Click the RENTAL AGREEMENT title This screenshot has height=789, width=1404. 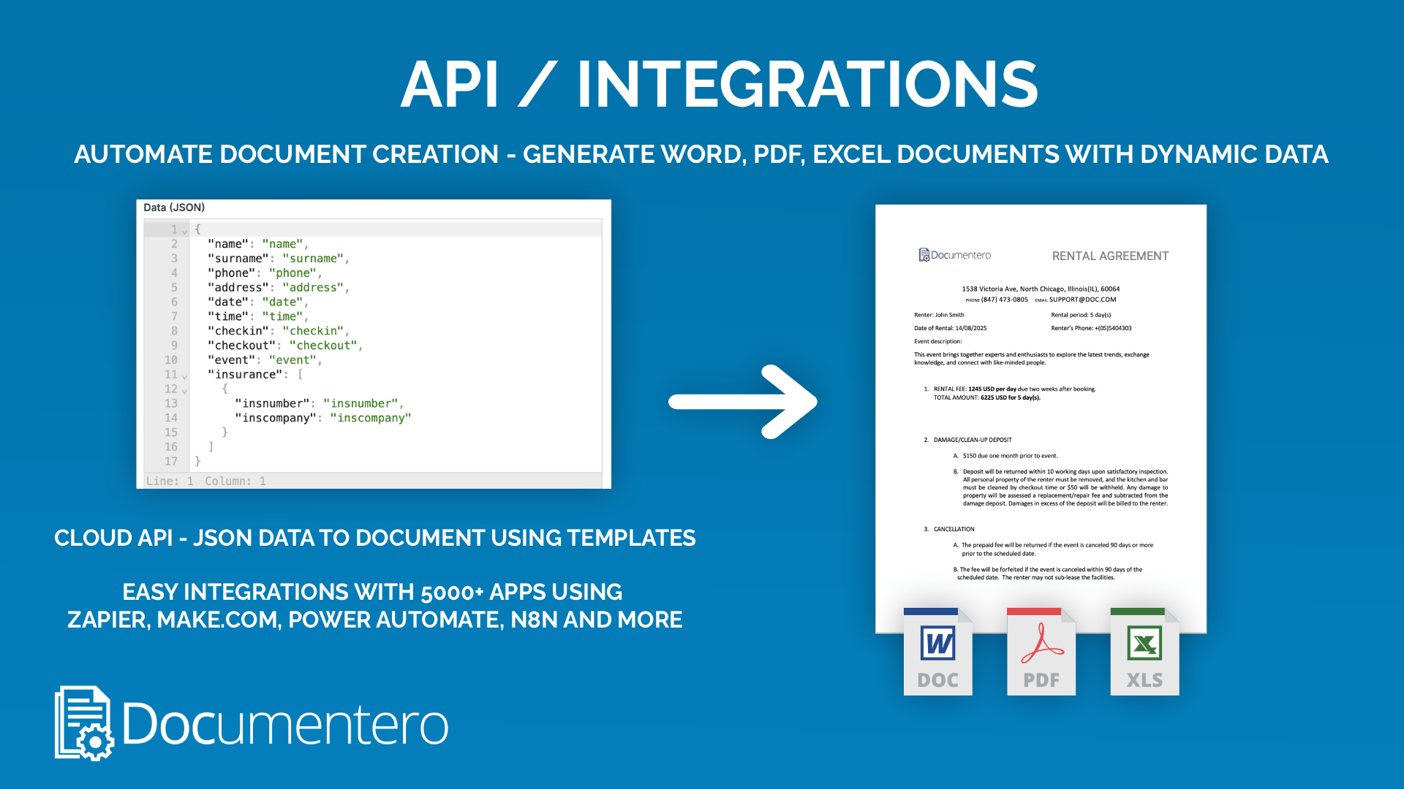tap(1110, 256)
